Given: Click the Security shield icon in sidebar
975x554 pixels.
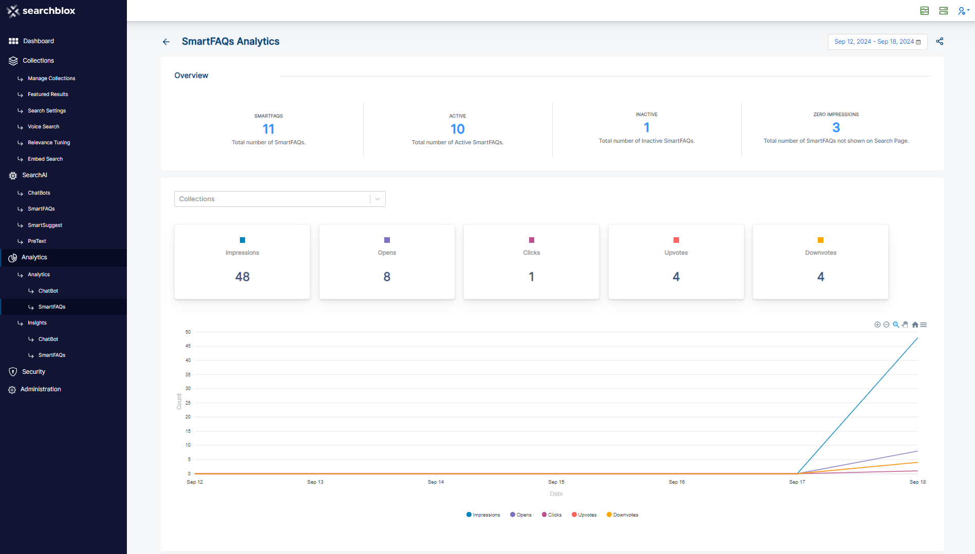Looking at the screenshot, I should tap(13, 372).
